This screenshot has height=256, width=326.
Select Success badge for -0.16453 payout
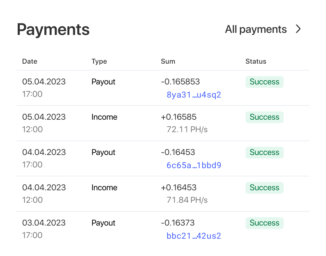point(265,153)
